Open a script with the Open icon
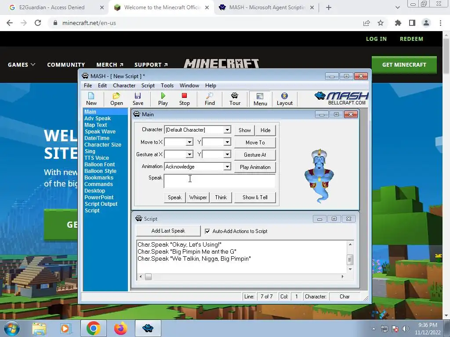Viewport: 450px width, 337px height. 116,99
